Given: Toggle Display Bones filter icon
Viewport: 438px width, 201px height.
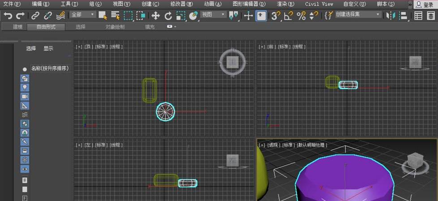Looking at the screenshot, I should pyautogui.click(x=25, y=142).
